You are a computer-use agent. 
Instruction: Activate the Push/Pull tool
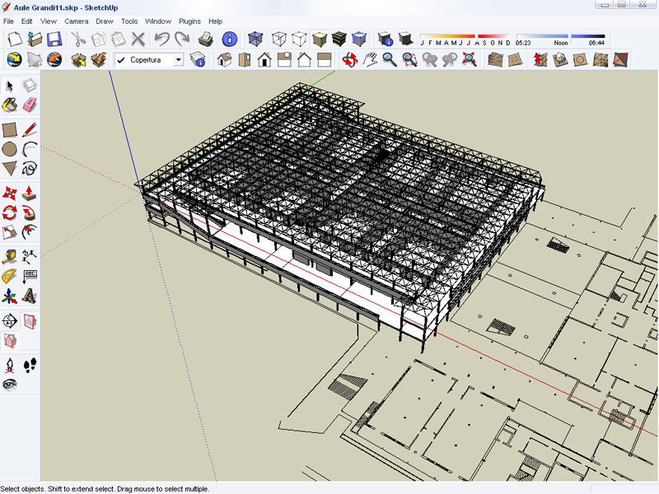click(30, 193)
